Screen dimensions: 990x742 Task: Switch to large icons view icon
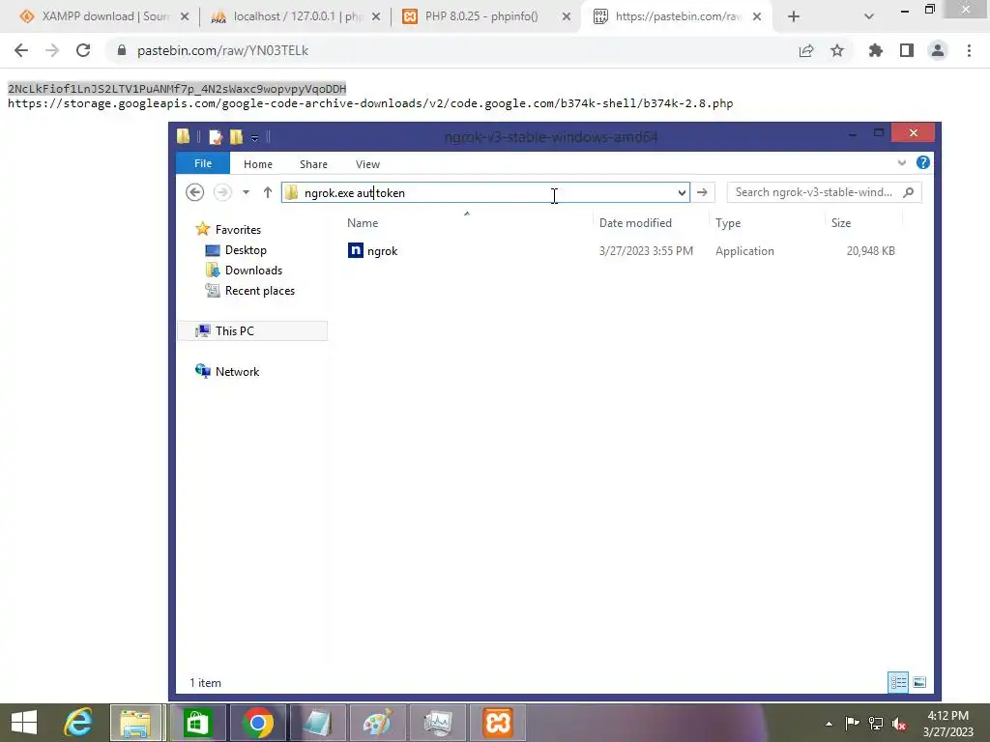coord(919,682)
